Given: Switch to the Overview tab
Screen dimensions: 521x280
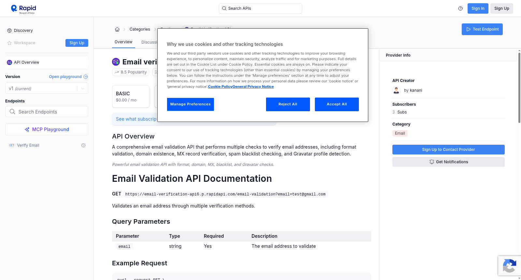Looking at the screenshot, I should point(123,42).
